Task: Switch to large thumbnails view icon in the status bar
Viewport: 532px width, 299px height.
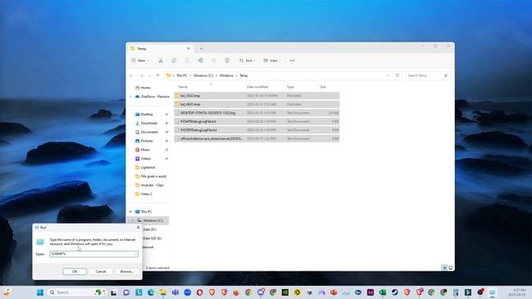Action: (x=451, y=267)
